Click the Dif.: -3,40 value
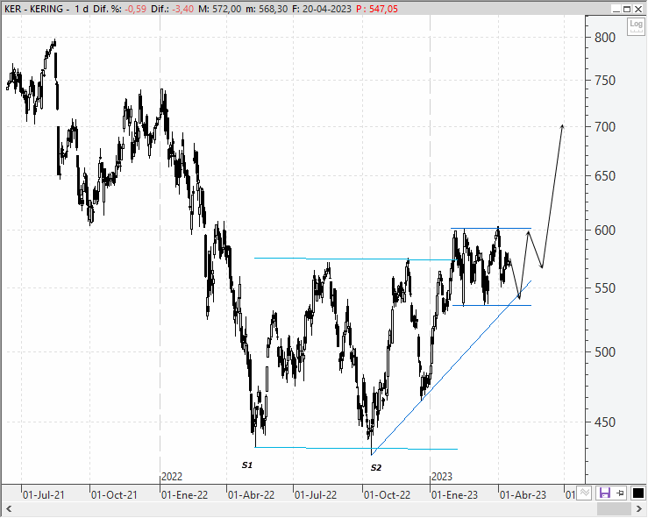 coord(172,9)
